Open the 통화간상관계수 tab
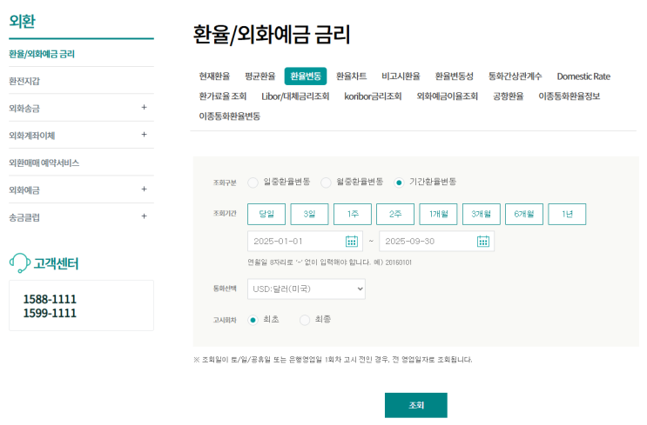 (515, 76)
